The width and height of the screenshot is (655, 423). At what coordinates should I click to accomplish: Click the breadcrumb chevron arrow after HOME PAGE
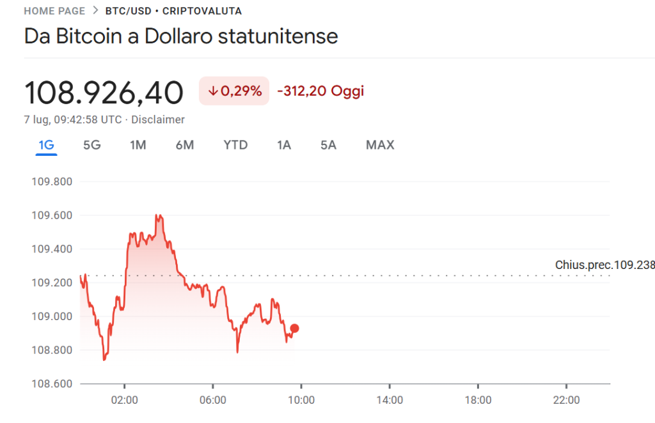(95, 11)
